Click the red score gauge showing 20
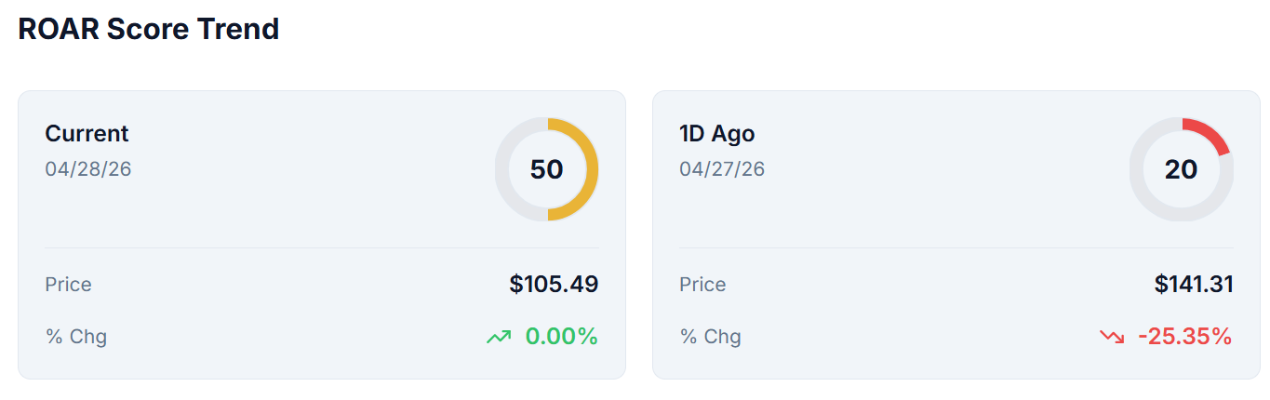Viewport: 1270px width, 400px height. click(x=1212, y=134)
